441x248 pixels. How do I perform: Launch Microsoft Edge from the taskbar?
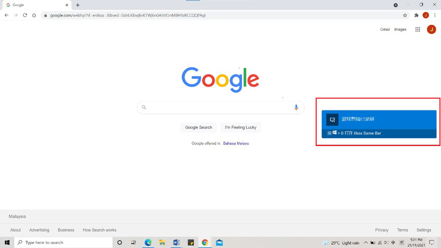coord(148,242)
